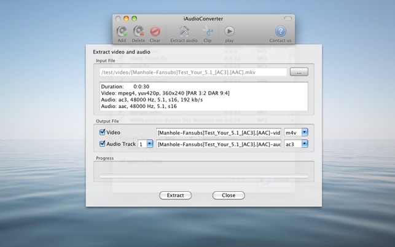Click the "Audio: aac, 48000 Hz" info line
395x247 pixels.
coord(139,106)
